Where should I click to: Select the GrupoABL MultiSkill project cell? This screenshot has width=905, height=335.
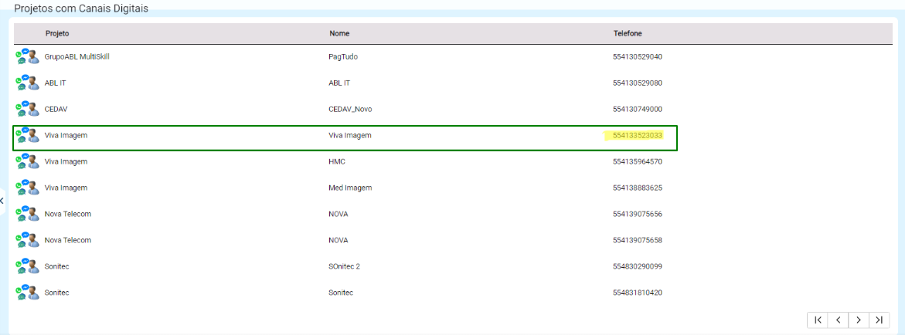(x=77, y=56)
